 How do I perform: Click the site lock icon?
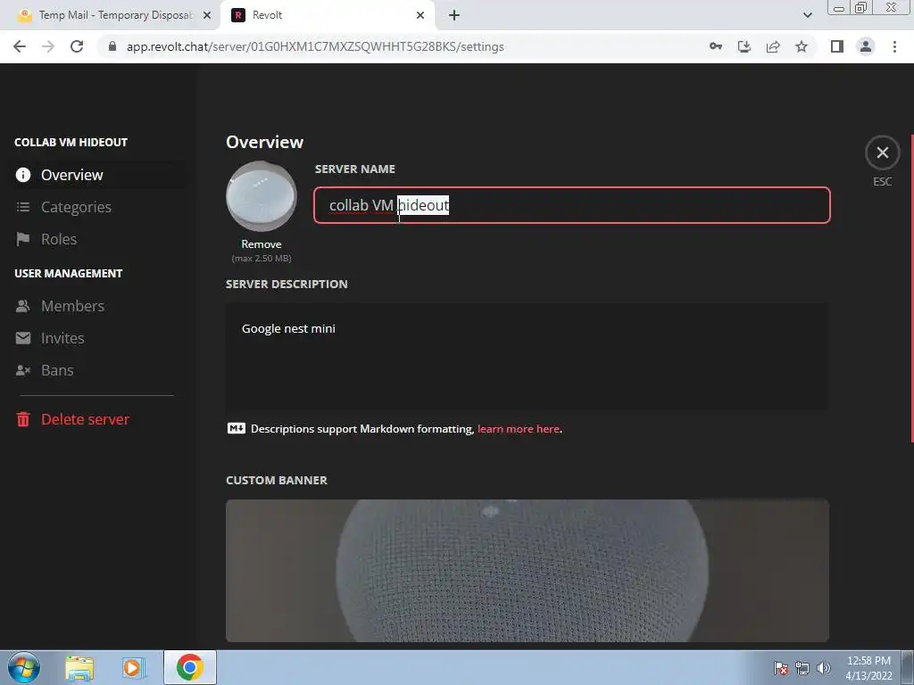click(112, 46)
